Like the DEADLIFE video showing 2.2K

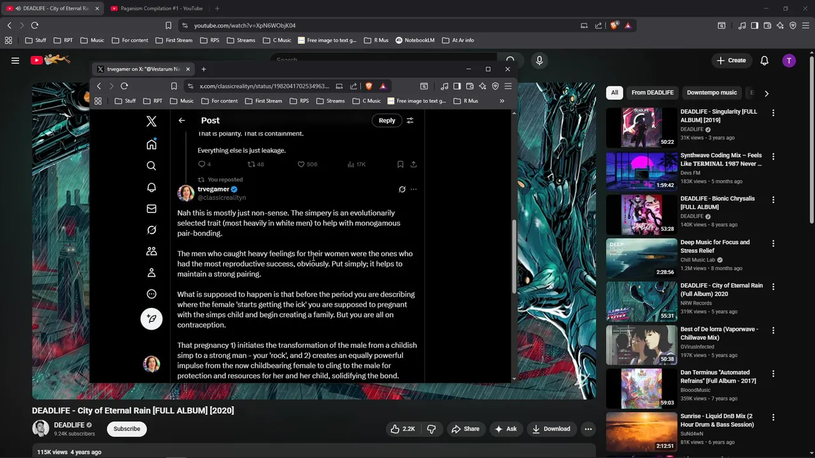coord(402,429)
